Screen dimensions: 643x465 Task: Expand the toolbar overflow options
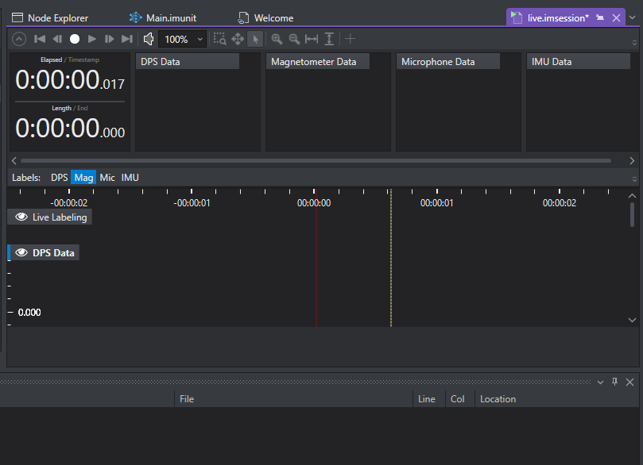634,43
